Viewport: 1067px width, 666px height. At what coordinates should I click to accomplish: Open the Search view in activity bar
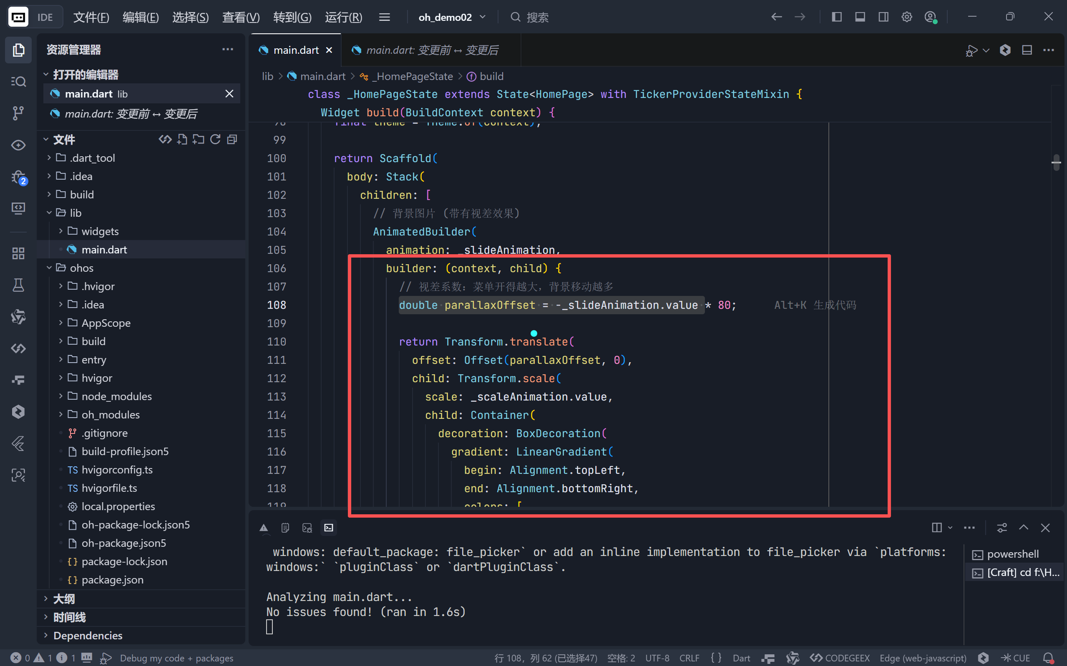[18, 82]
